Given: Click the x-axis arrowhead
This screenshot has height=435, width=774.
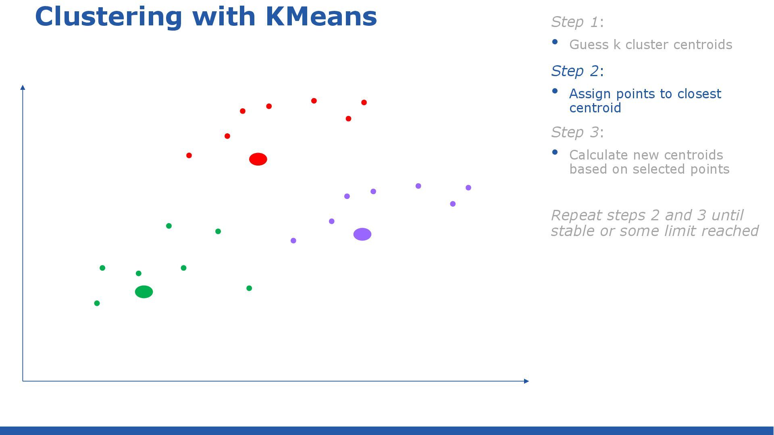Looking at the screenshot, I should click(x=526, y=381).
